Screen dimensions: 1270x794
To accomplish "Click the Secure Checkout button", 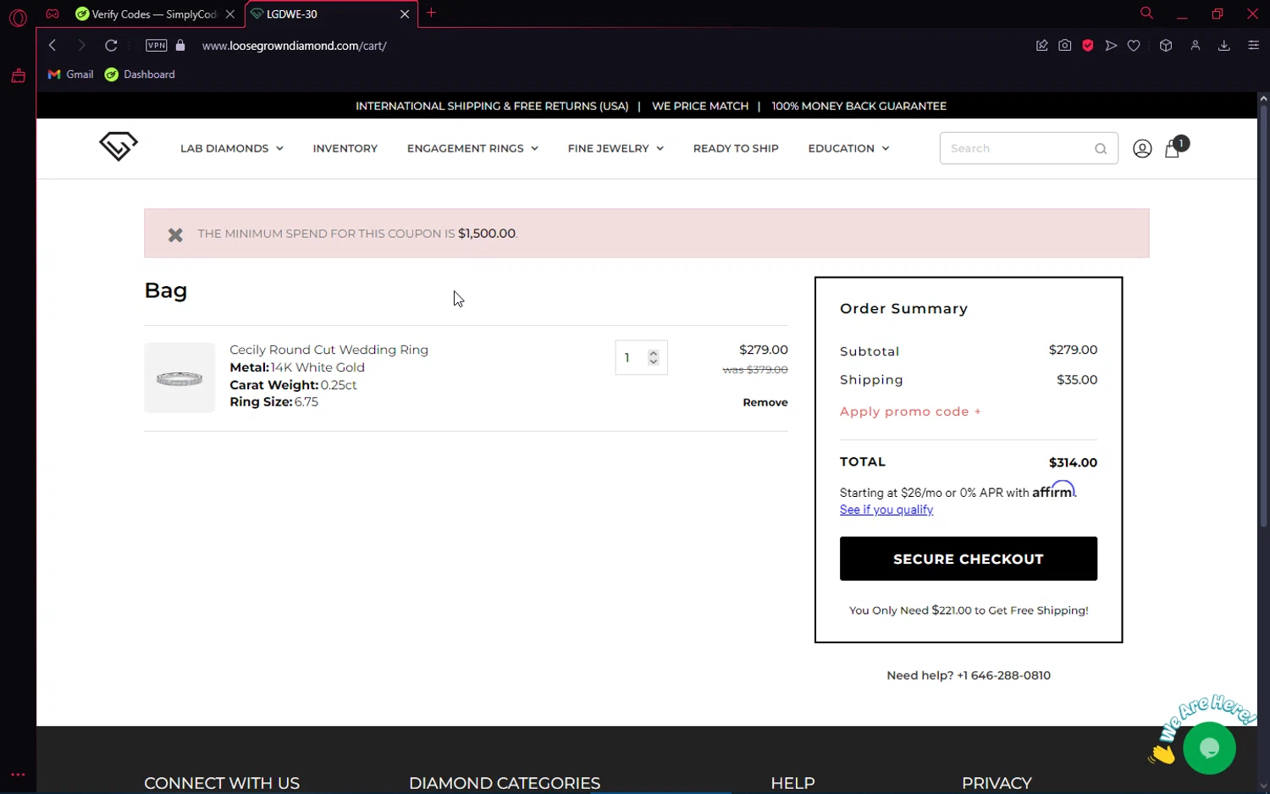I will [969, 559].
